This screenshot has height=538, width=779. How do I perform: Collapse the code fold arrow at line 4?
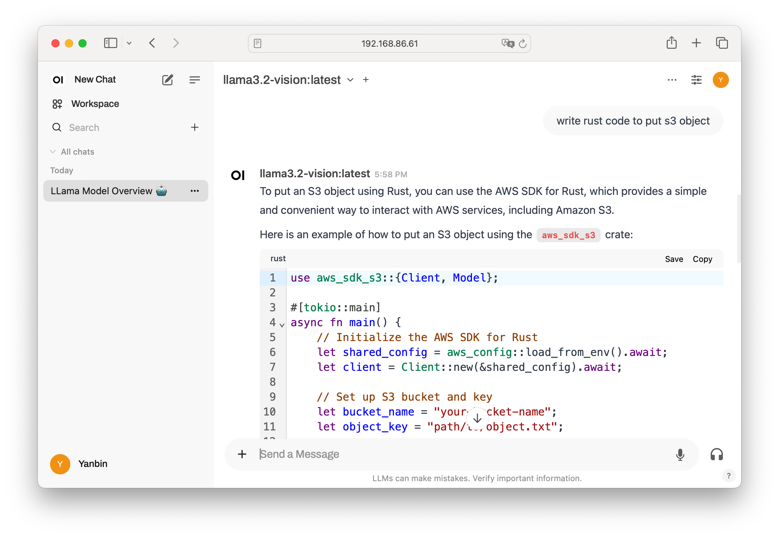282,325
